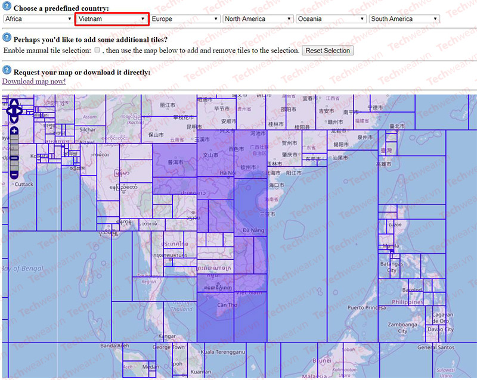The width and height of the screenshot is (477, 380).
Task: Click the General Santos label
Action: 436,347
